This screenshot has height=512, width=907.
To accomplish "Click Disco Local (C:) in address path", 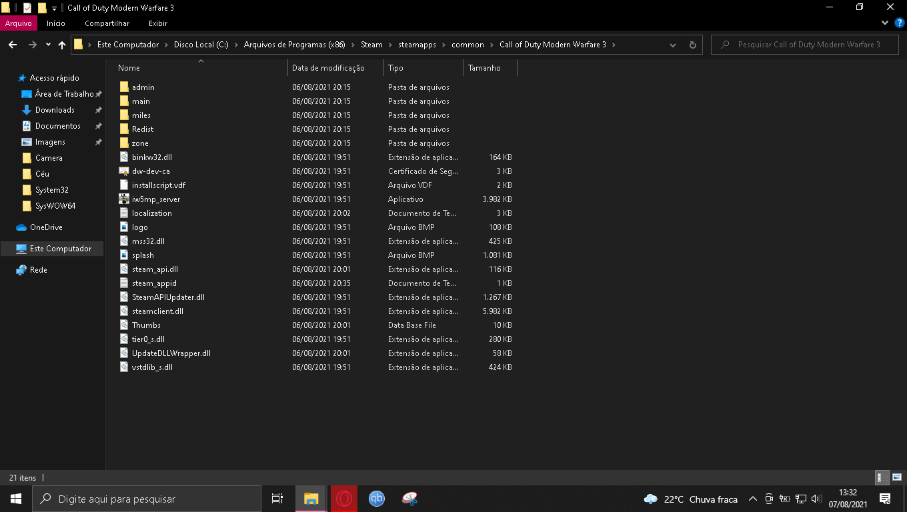I will click(201, 45).
